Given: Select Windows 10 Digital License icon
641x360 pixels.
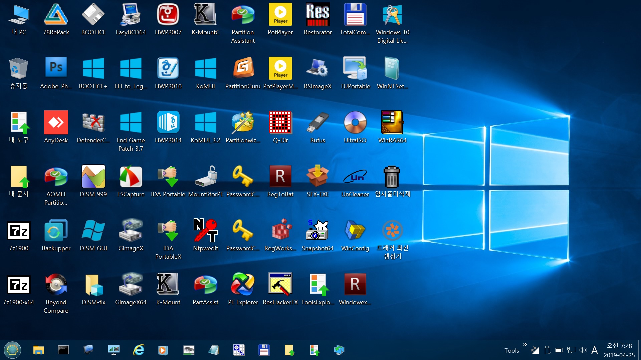Looking at the screenshot, I should click(x=392, y=15).
